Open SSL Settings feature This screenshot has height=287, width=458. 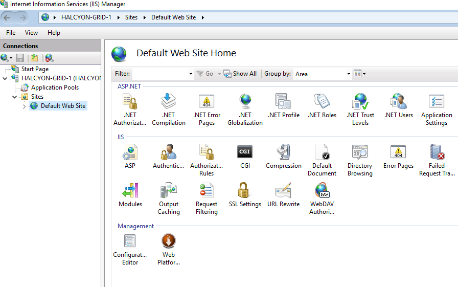[x=245, y=194]
